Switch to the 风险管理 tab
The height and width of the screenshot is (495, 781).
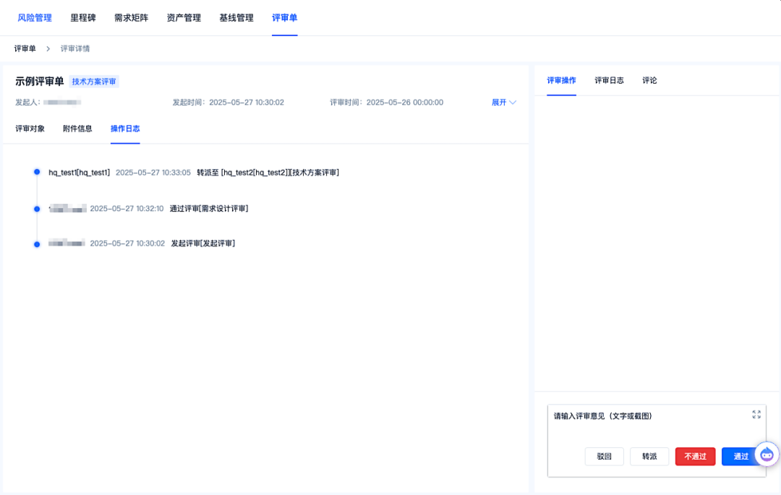click(35, 18)
